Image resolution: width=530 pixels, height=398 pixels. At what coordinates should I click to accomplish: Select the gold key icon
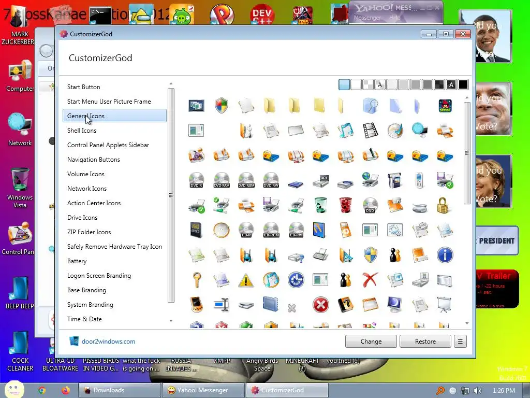(x=196, y=280)
